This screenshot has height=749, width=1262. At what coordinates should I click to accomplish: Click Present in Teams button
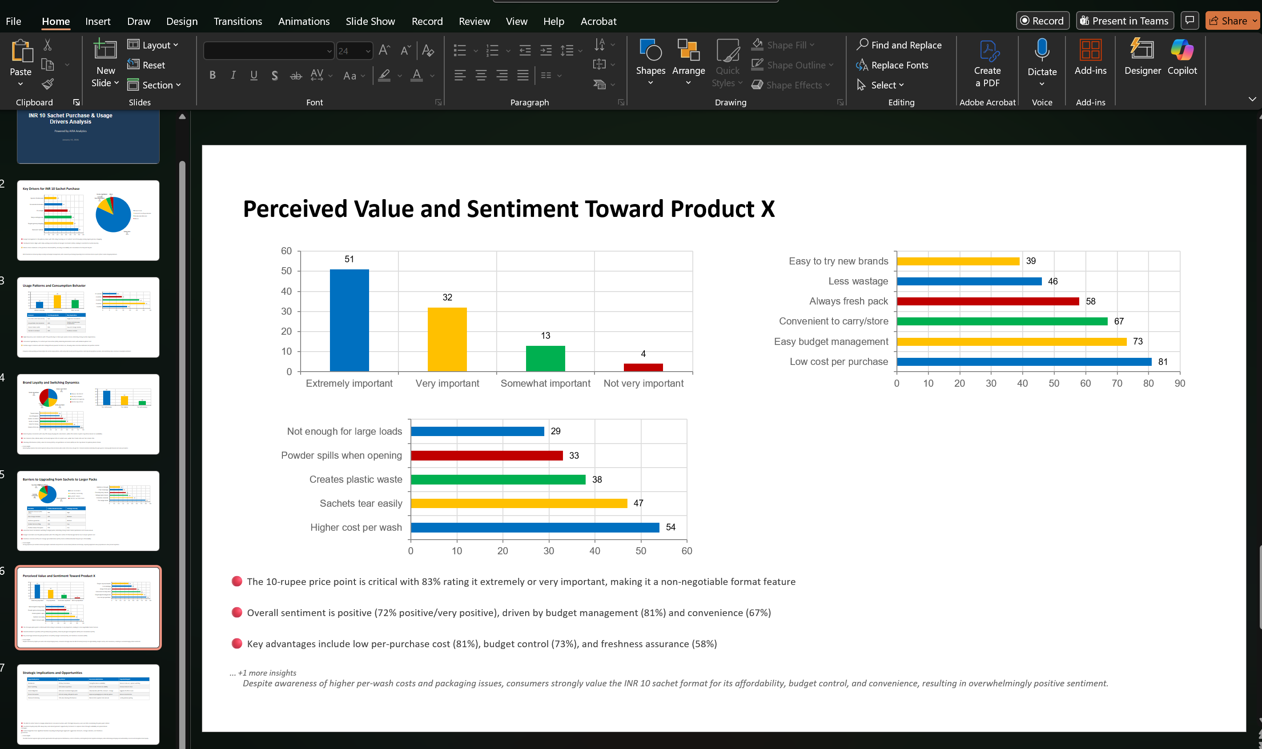click(x=1124, y=21)
